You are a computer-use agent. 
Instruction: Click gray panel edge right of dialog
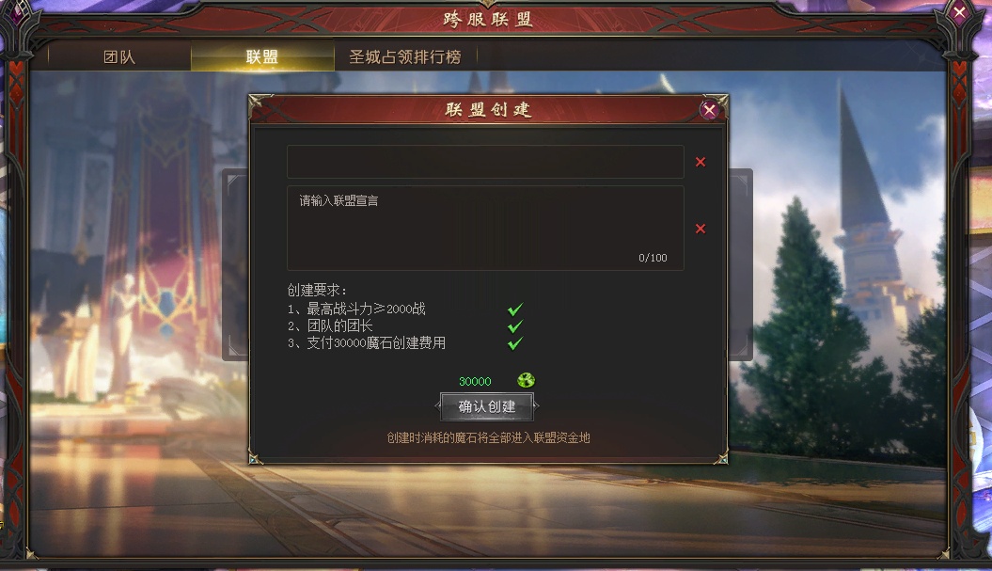[741, 264]
